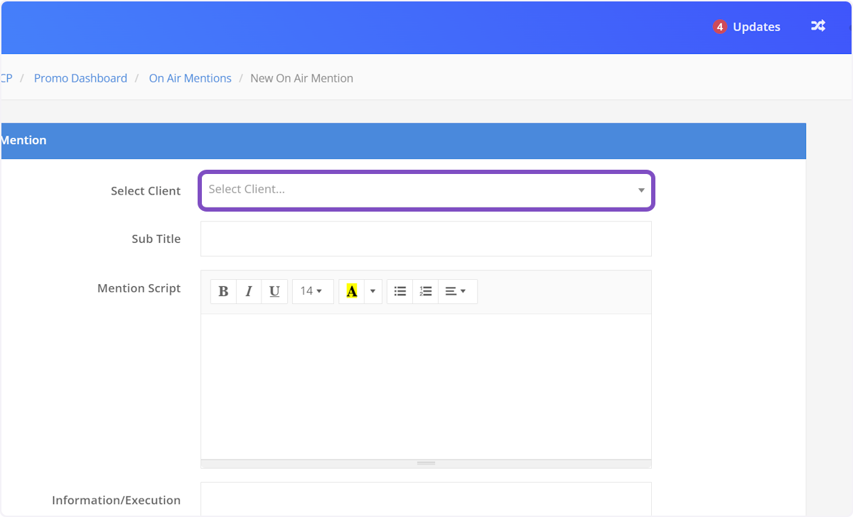Select the New On Air Mention breadcrumb
This screenshot has width=853, height=517.
pos(301,78)
